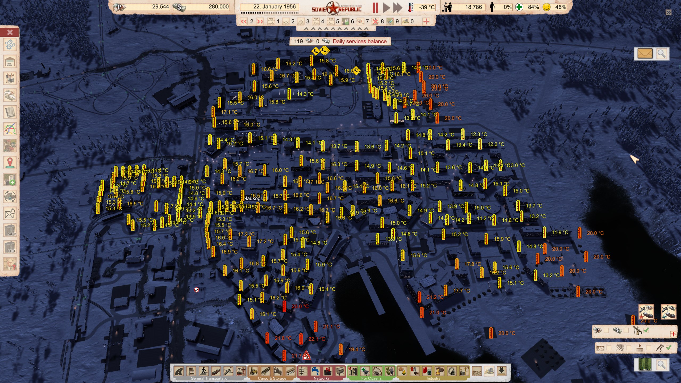
Task: Click the map pin icon in the left sidebar
Action: tap(10, 163)
